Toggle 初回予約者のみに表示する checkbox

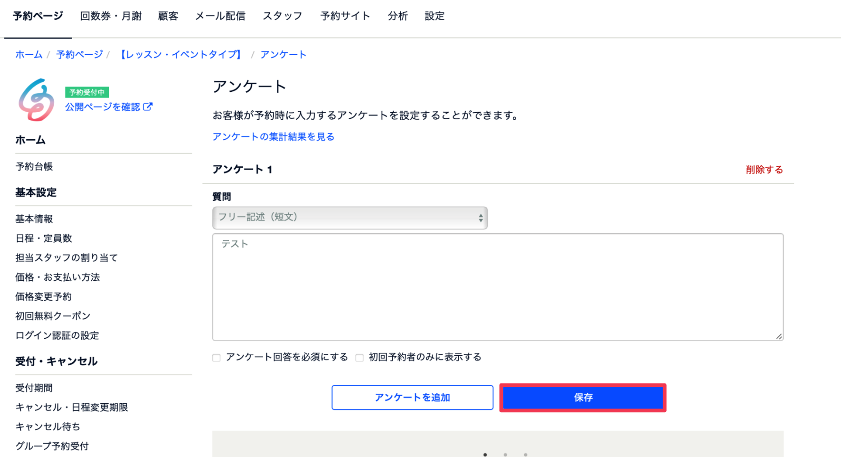pyautogui.click(x=360, y=358)
